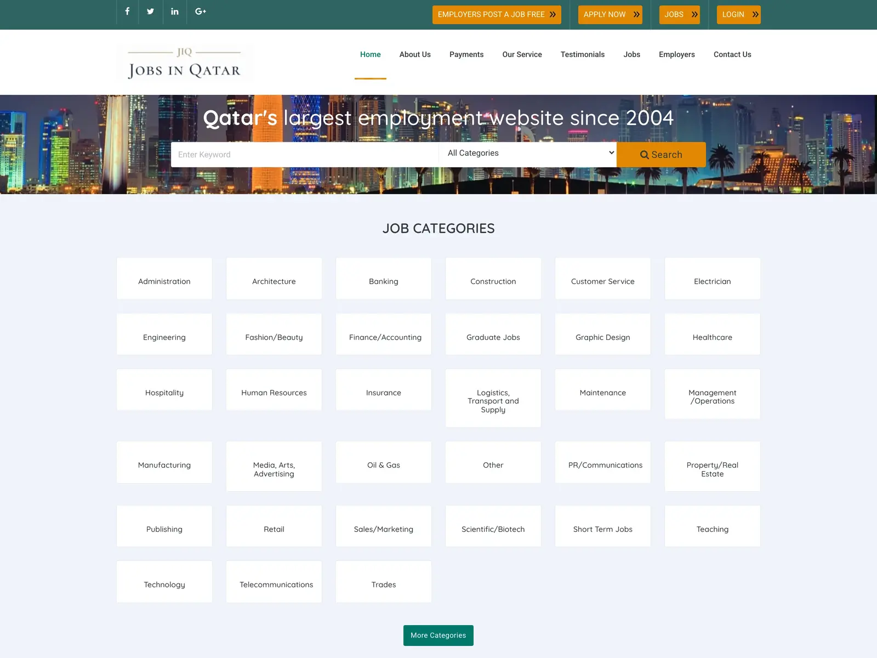Click the orange JOBS button in top bar
This screenshot has width=877, height=658.
coord(680,15)
